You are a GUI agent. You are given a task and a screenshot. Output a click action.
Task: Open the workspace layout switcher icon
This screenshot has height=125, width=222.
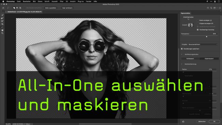(215, 8)
